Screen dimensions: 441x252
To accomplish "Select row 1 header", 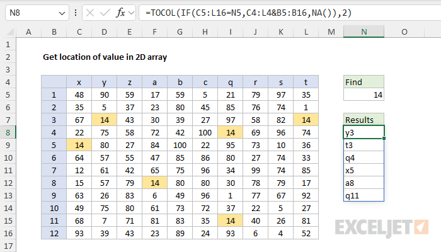I will (8, 45).
